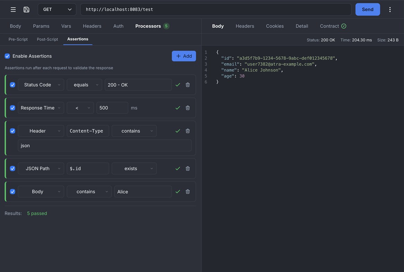Open the equals operator dropdown

(x=84, y=85)
